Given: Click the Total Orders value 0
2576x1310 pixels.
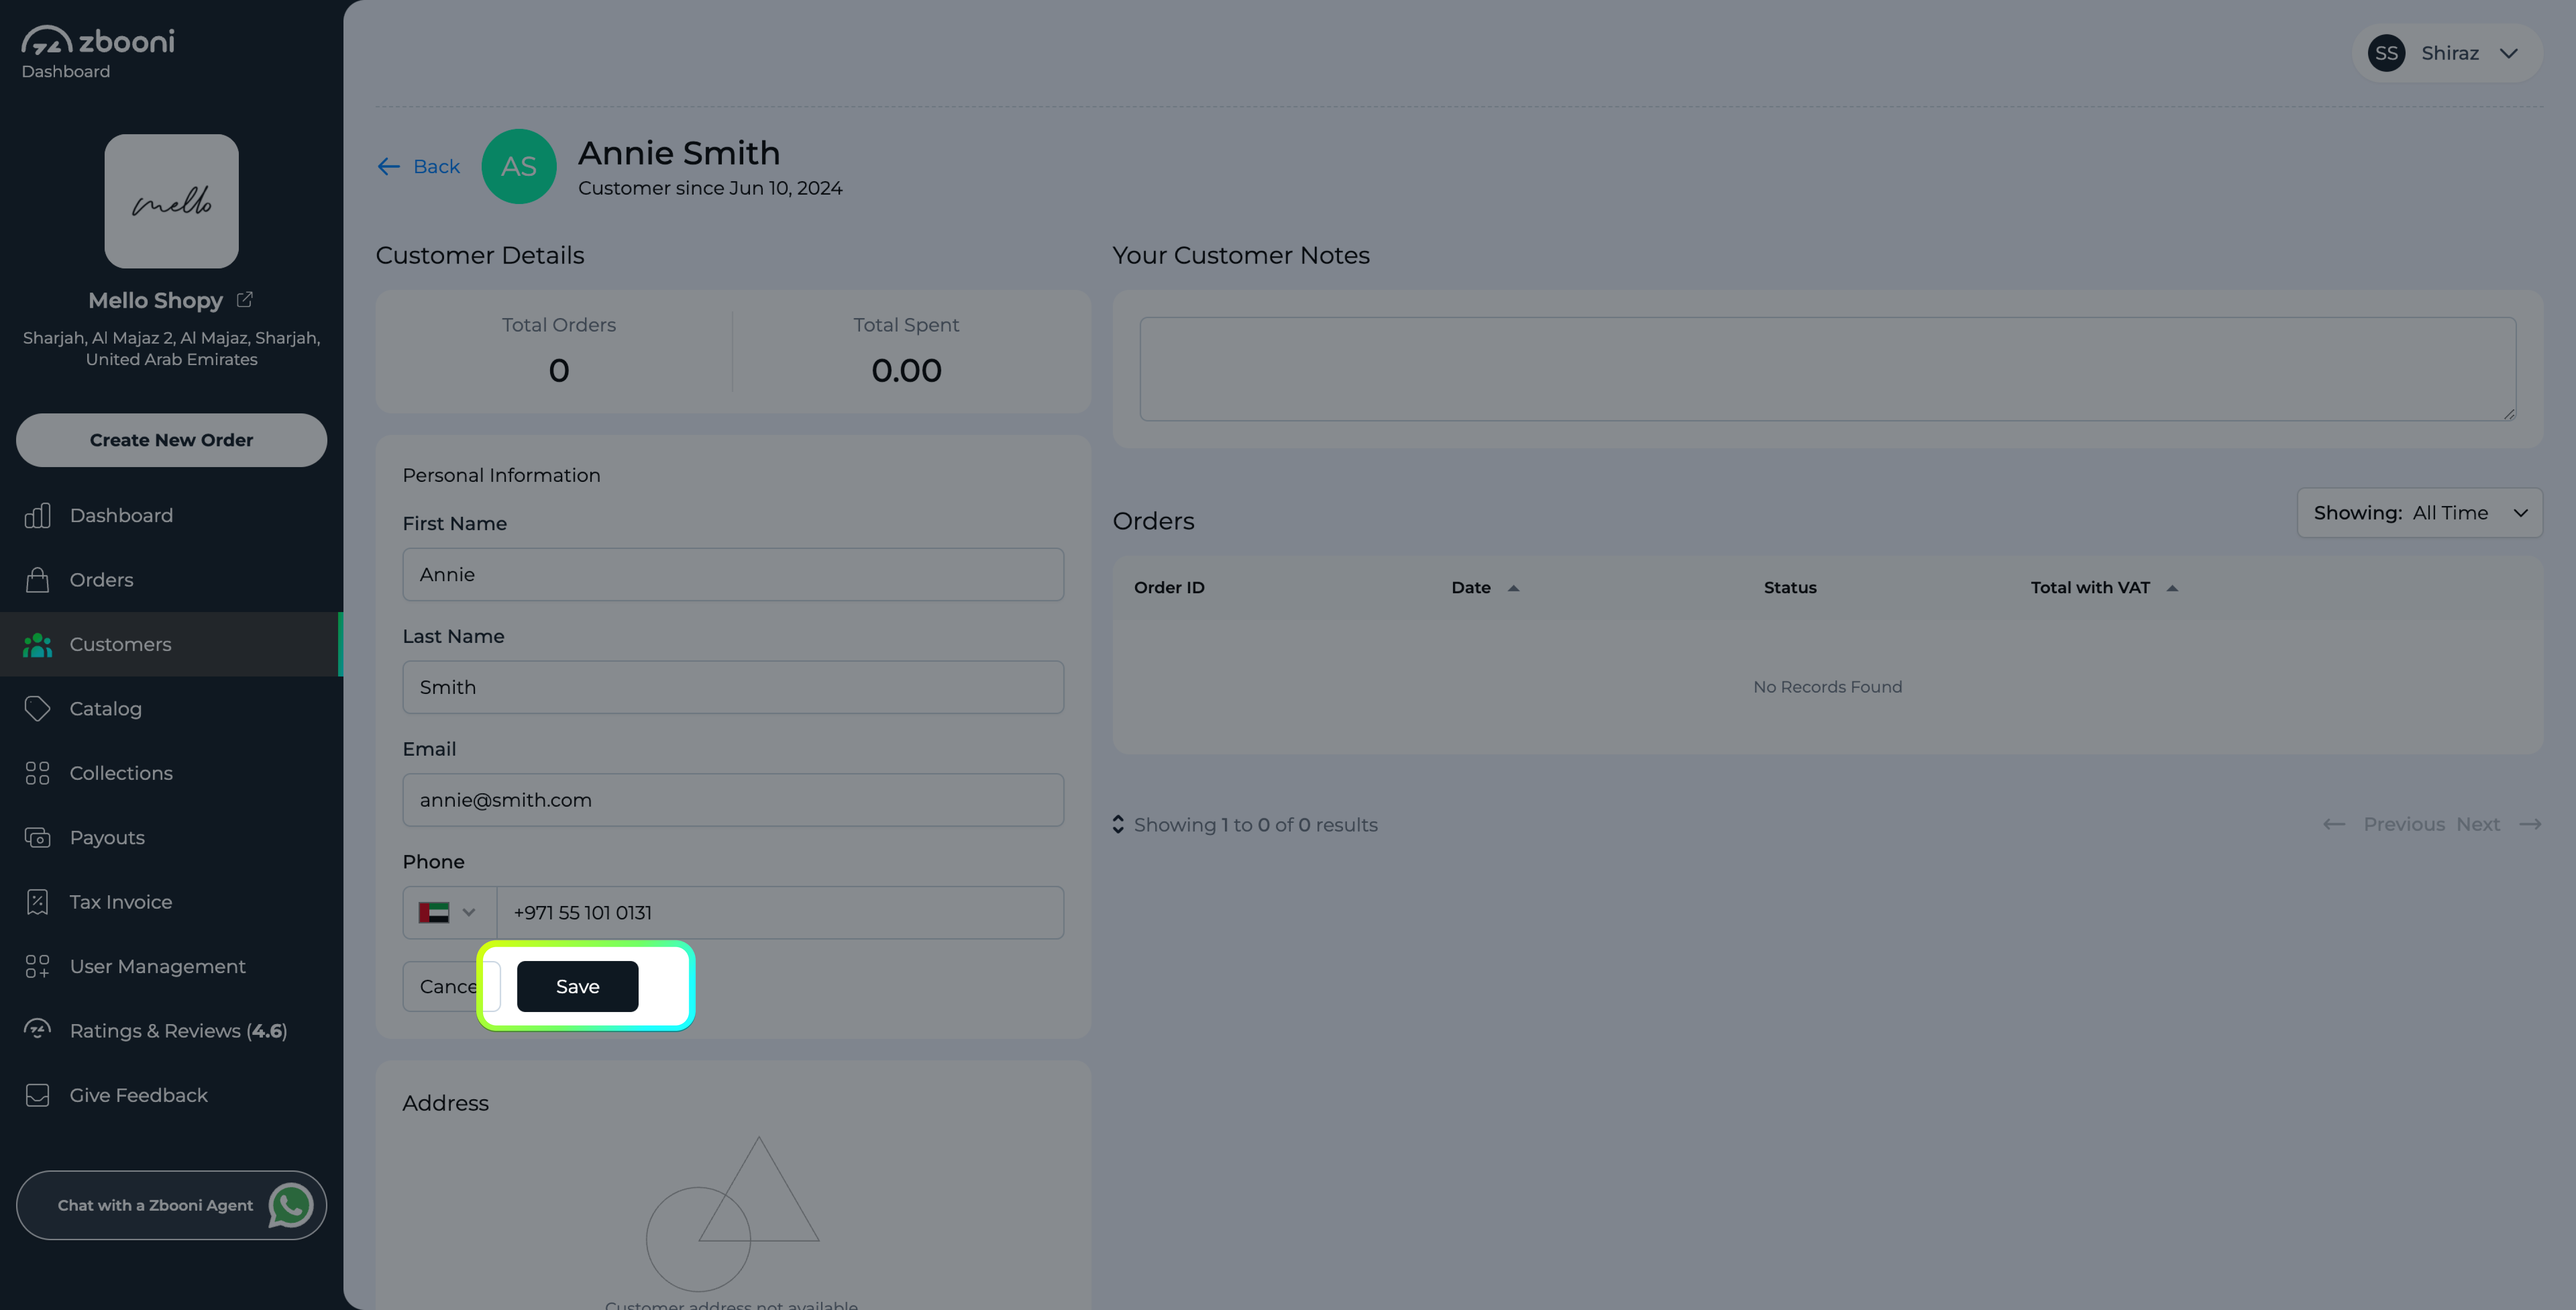Looking at the screenshot, I should pos(559,370).
